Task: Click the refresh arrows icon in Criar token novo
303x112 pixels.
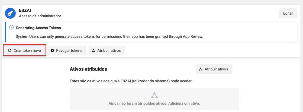Action: pyautogui.click(x=10, y=51)
